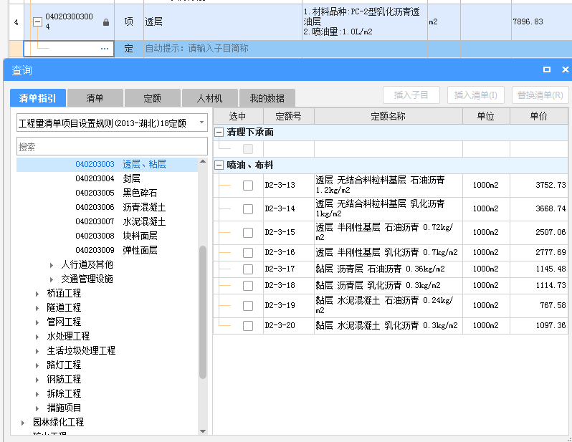
Task: Check the box for D2-3-14
Action: coord(248,209)
